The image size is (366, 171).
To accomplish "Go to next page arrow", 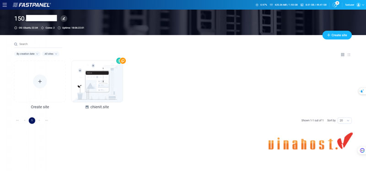I will 39,120.
